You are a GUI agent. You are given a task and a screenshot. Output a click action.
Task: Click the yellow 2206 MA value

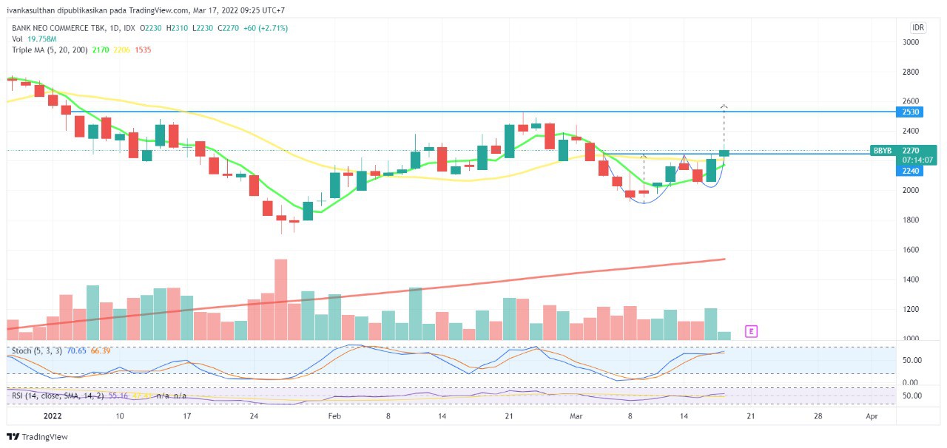(121, 50)
